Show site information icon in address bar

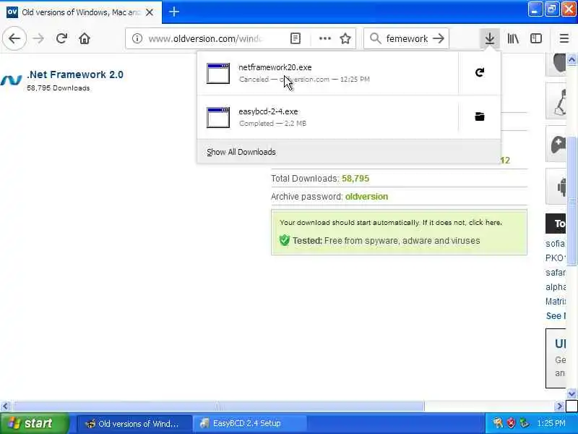137,38
